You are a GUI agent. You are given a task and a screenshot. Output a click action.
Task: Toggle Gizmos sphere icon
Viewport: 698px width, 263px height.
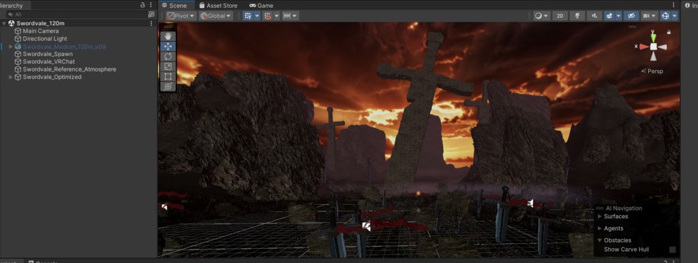coord(665,16)
